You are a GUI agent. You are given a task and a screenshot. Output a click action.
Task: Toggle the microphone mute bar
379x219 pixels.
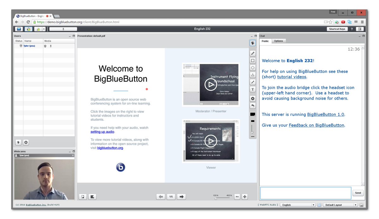pos(63,29)
